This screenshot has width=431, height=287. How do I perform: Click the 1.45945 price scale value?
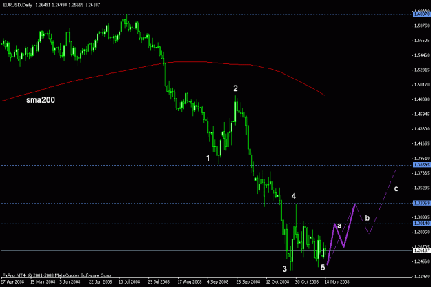(421, 114)
